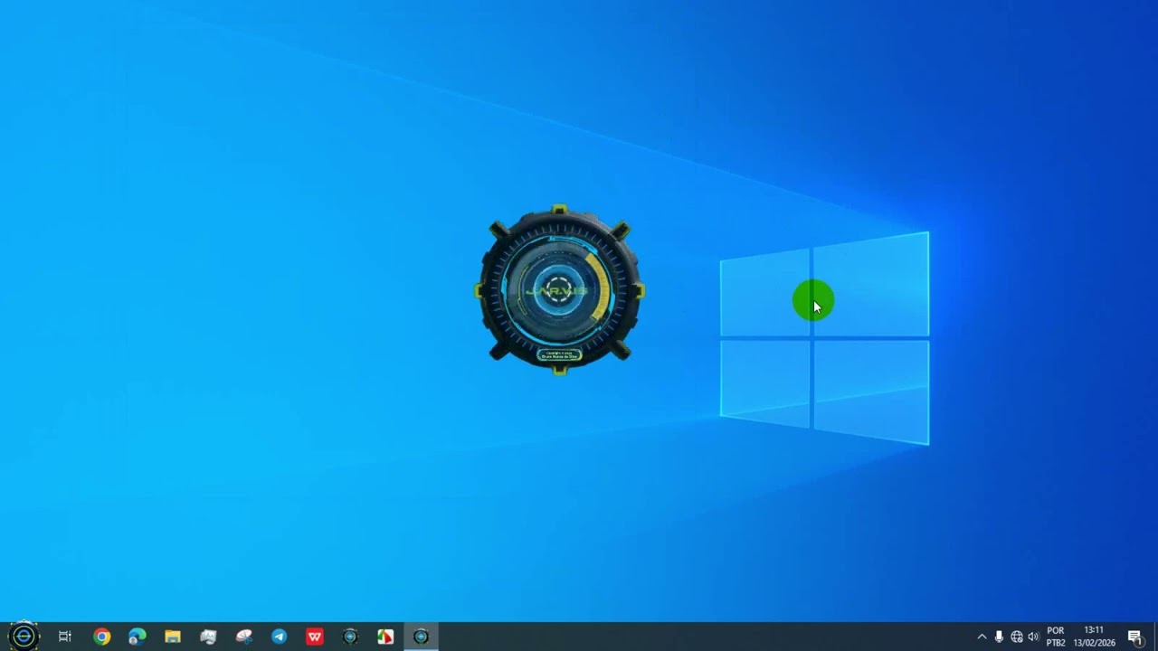The height and width of the screenshot is (651, 1158).
Task: Open the Start menu with the custom round button
Action: click(x=24, y=637)
